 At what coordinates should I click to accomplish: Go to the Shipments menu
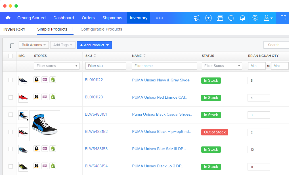click(x=112, y=18)
